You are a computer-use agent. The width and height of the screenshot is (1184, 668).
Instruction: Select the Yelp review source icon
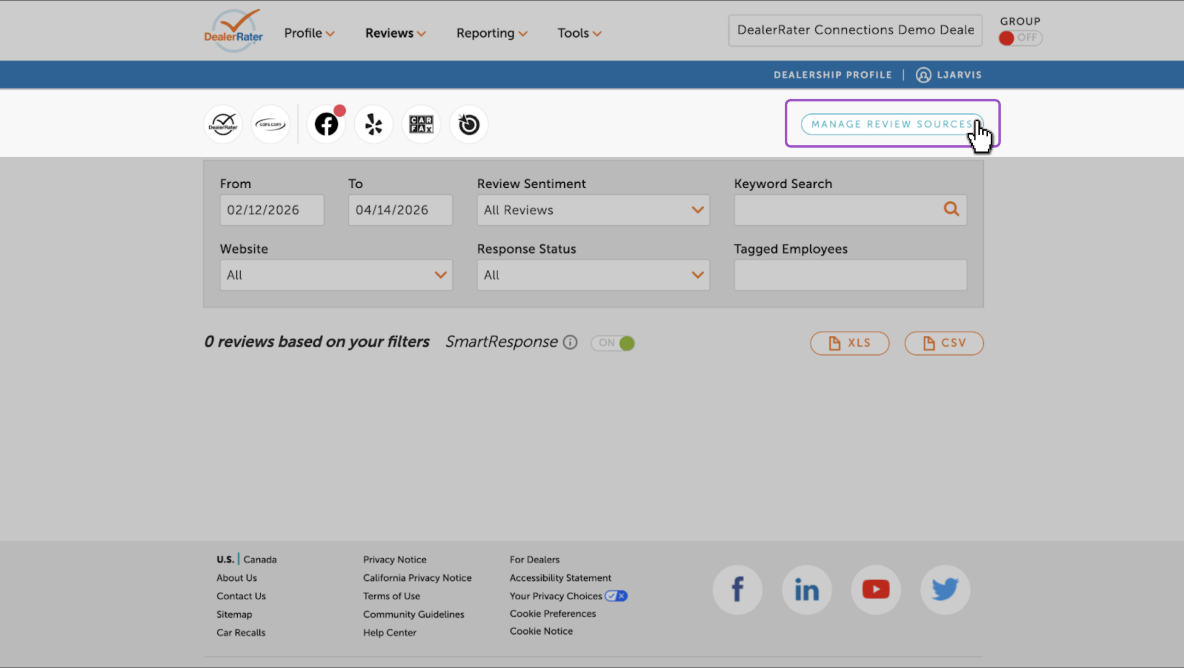click(374, 124)
